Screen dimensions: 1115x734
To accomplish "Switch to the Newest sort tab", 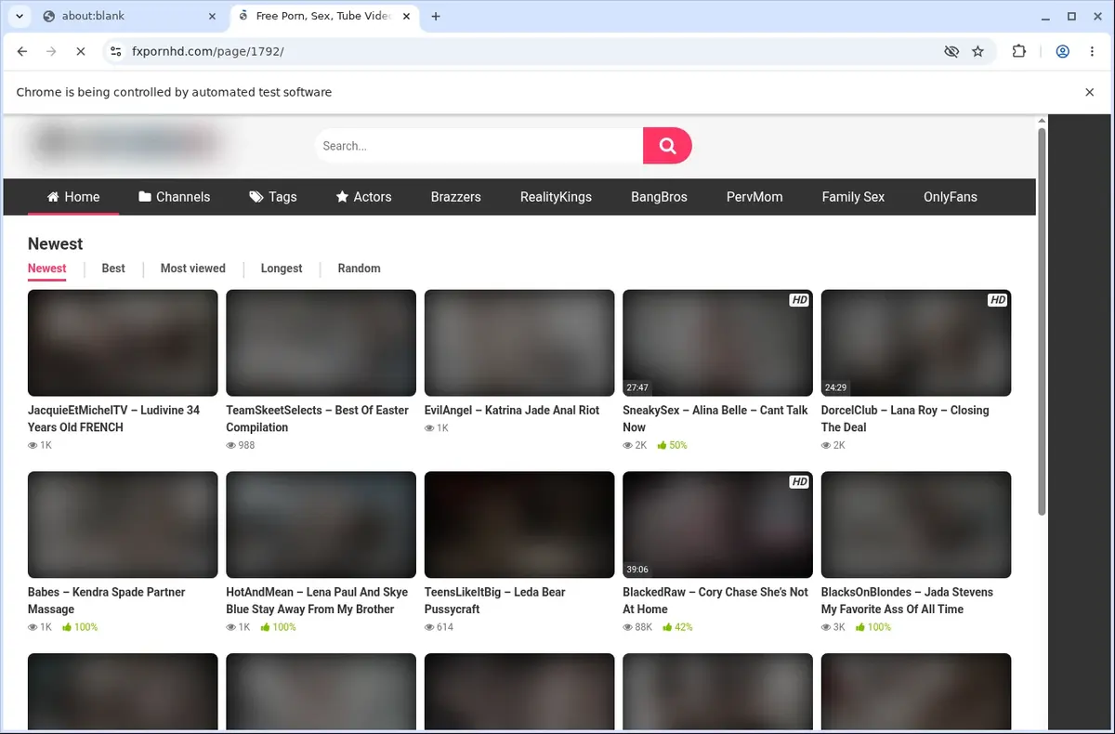I will tap(47, 269).
